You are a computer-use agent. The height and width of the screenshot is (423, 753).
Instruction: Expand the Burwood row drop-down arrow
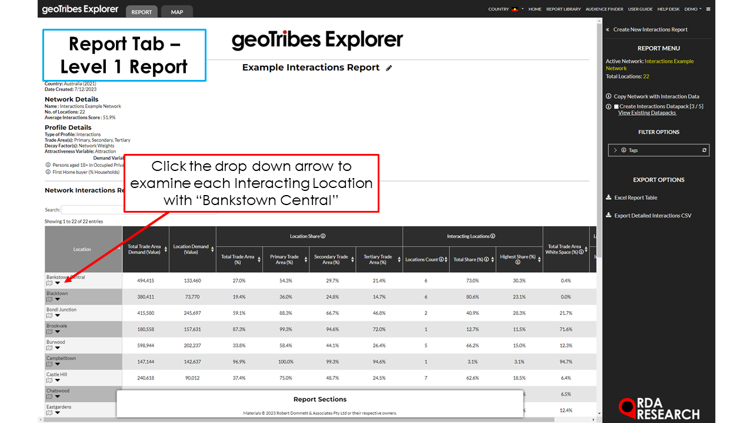point(58,348)
